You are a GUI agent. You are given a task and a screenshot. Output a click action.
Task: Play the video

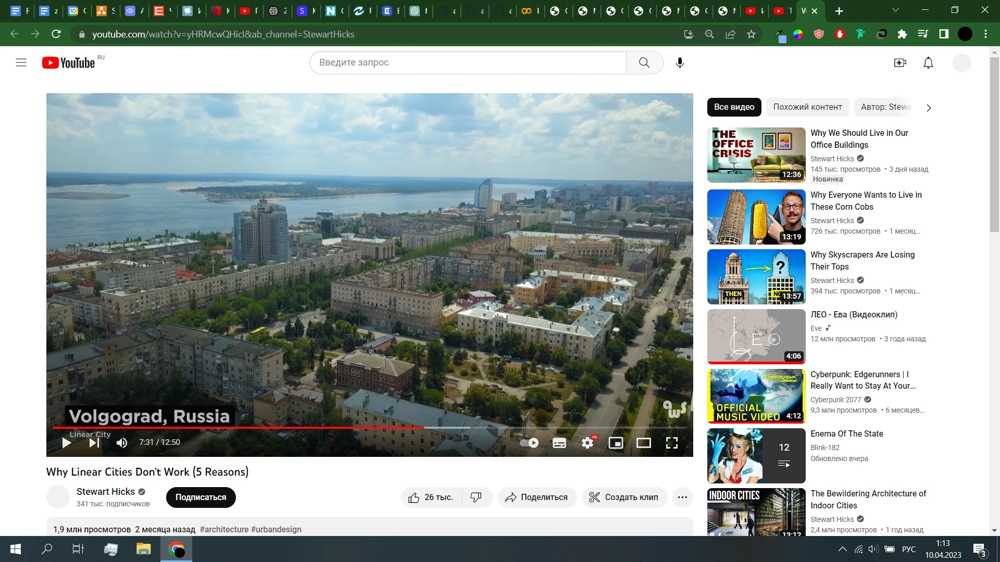coord(67,443)
